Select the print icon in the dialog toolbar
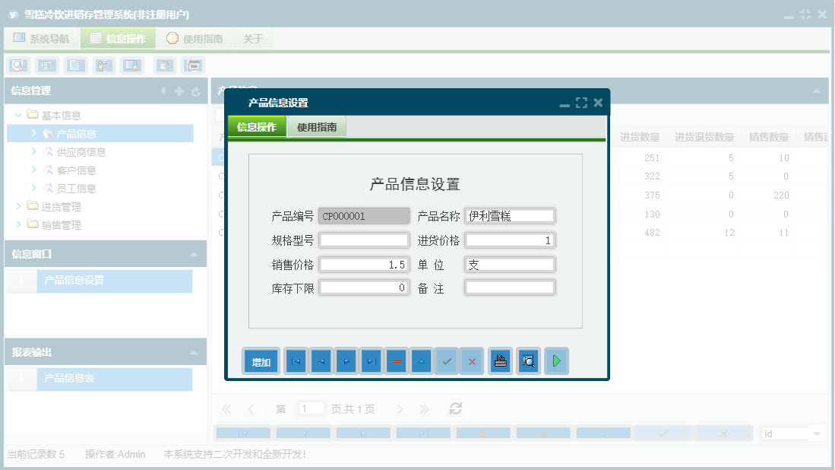 pyautogui.click(x=500, y=360)
